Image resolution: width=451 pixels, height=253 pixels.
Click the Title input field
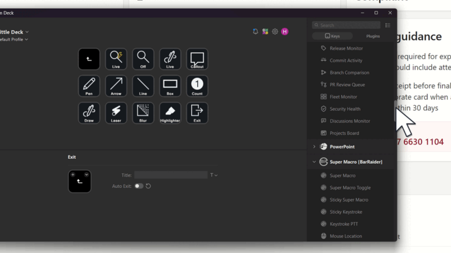171,175
